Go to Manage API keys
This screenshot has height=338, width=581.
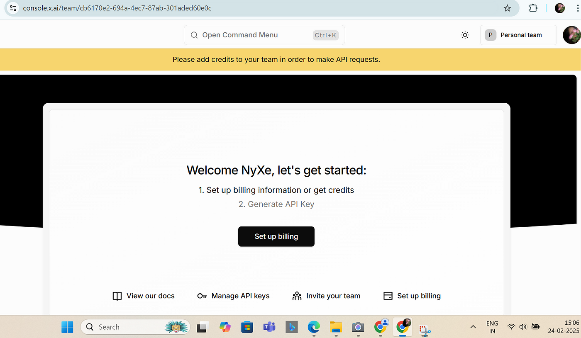(233, 296)
